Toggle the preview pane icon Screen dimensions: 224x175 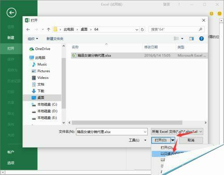click(191, 39)
